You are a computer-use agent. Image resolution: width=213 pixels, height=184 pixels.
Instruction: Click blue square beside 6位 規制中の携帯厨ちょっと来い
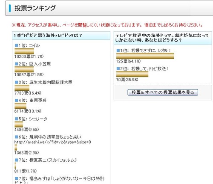(x=17, y=137)
